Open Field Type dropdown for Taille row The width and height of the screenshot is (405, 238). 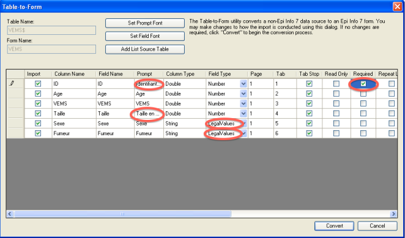[243, 113]
